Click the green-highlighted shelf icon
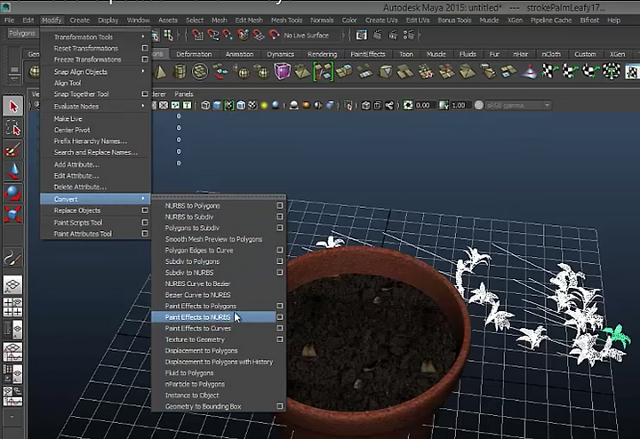This screenshot has height=439, width=640. point(324,71)
